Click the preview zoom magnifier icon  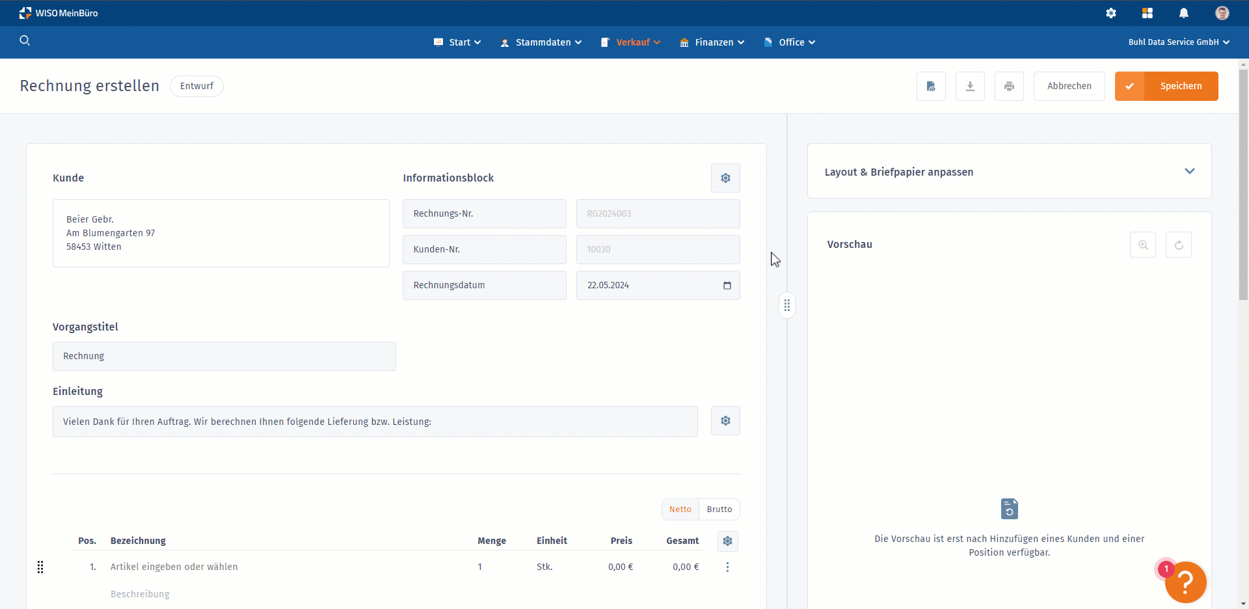click(x=1143, y=245)
